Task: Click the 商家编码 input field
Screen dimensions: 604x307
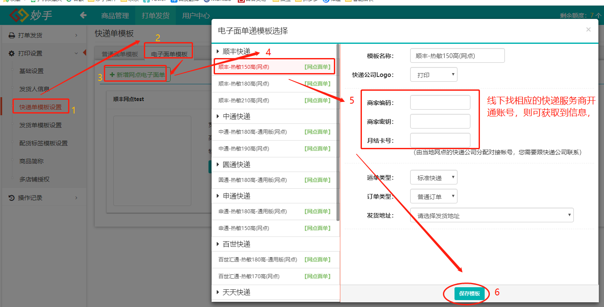Action: click(x=440, y=102)
